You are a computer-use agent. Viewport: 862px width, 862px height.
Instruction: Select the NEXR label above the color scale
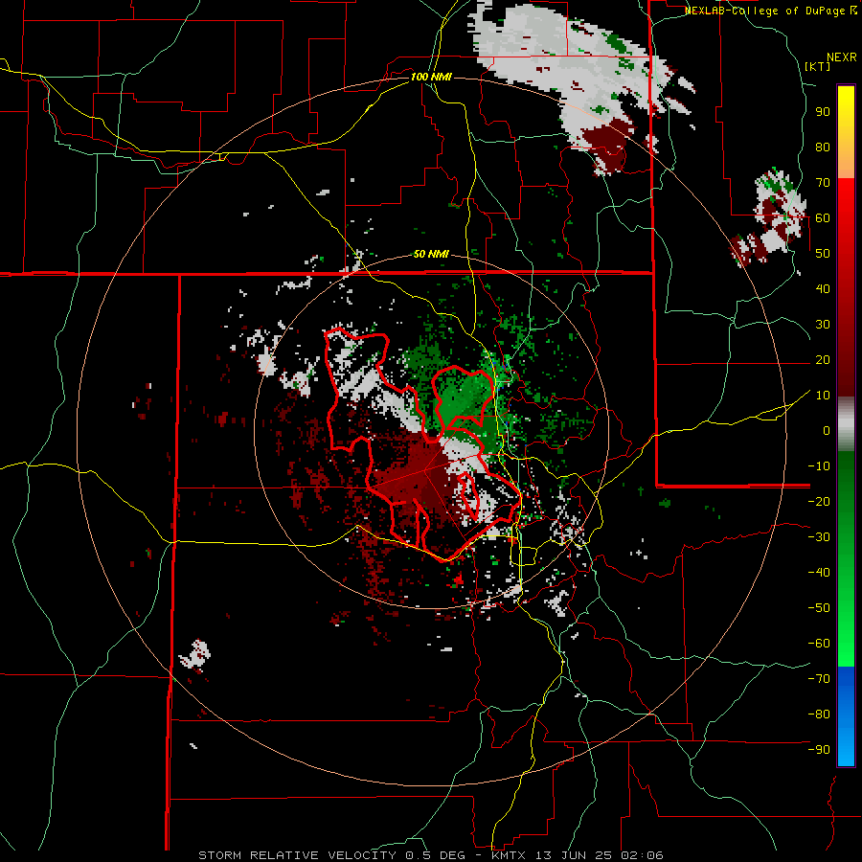[x=842, y=57]
